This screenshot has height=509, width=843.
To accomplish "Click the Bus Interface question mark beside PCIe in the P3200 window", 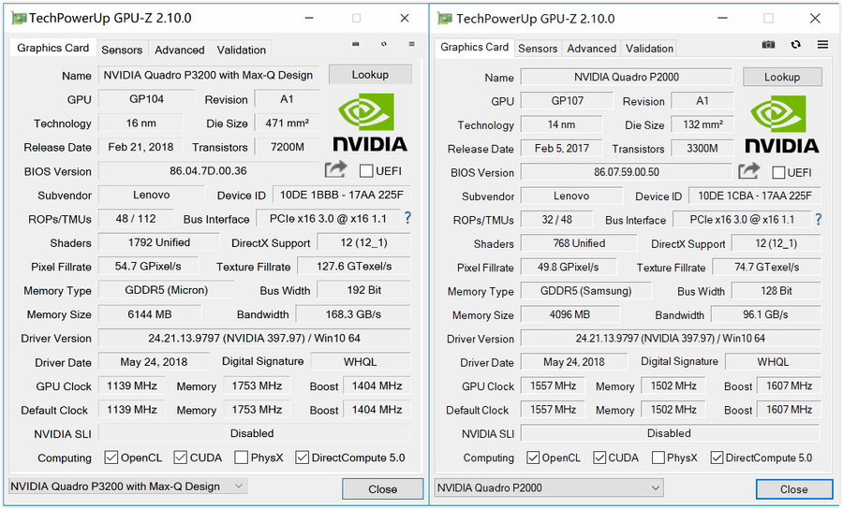I will point(407,218).
